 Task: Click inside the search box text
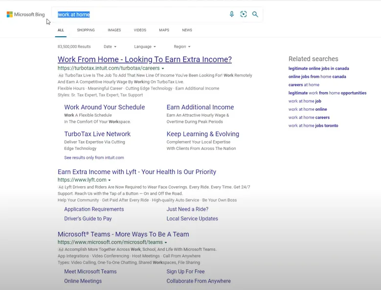[x=74, y=15]
